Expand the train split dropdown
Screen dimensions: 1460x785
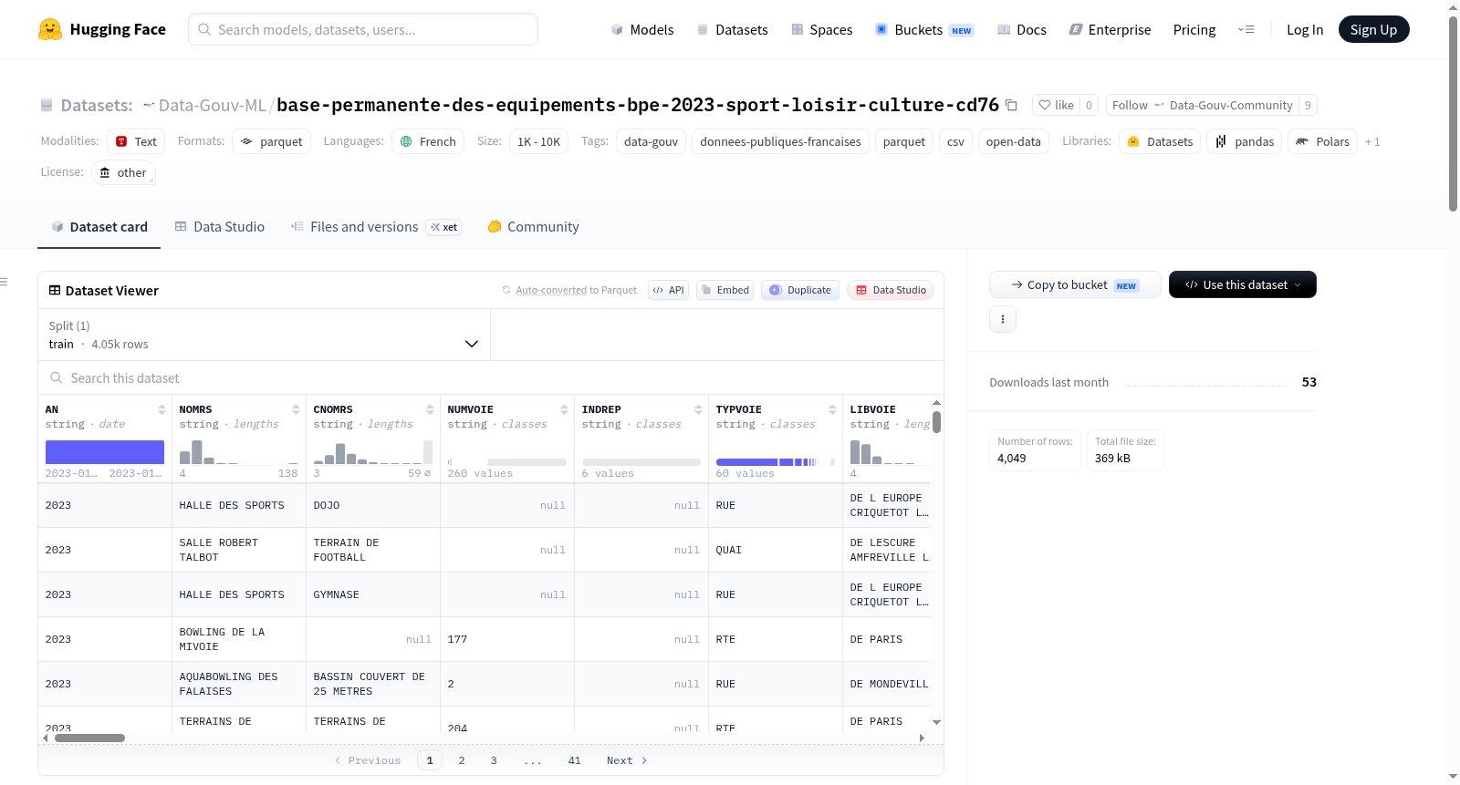pos(265,335)
